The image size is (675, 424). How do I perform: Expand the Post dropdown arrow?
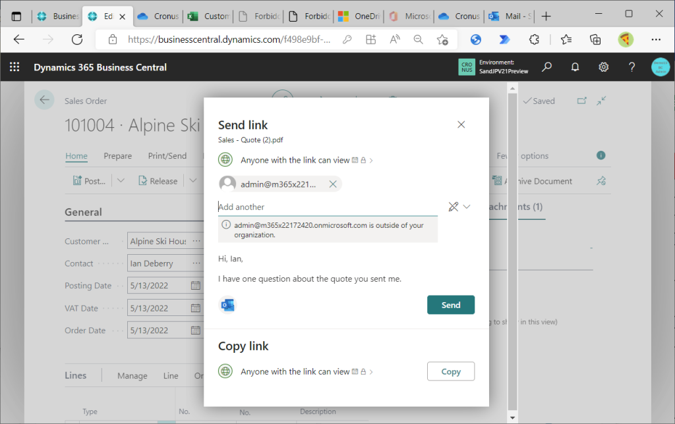(121, 180)
